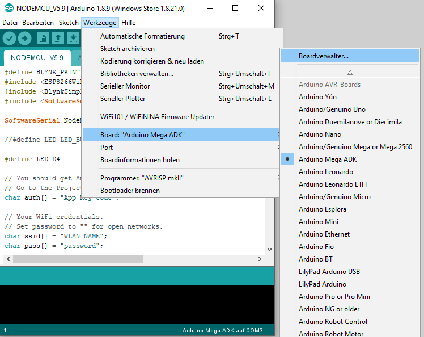Select Arduino Leonardo board
Image resolution: width=424 pixels, height=337 pixels.
pos(350,171)
